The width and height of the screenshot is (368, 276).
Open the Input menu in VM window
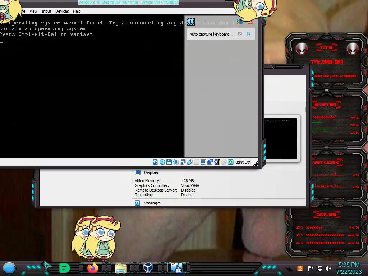pyautogui.click(x=46, y=11)
